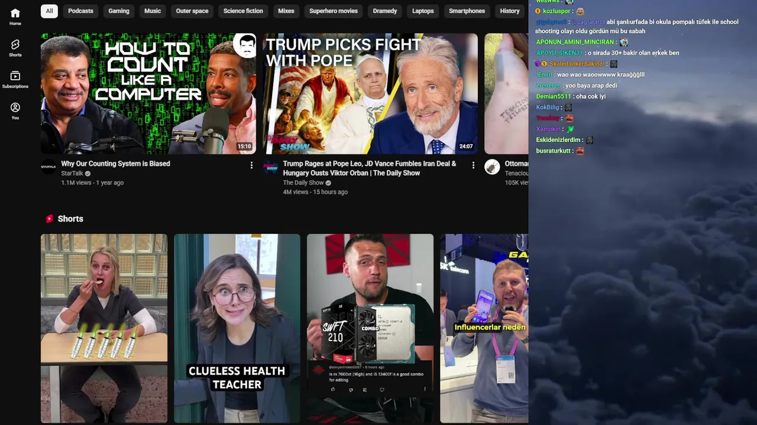Select the Laptops filter chip

pyautogui.click(x=423, y=11)
